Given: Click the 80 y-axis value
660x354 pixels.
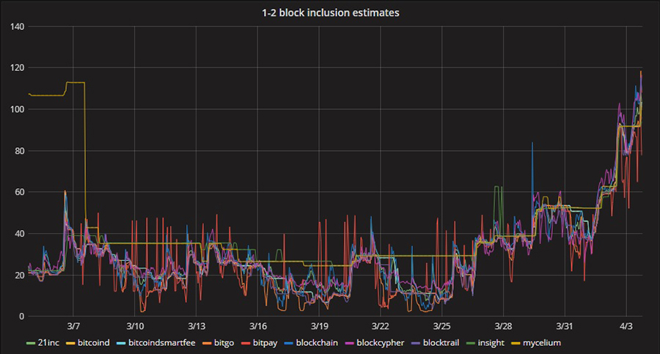Looking at the screenshot, I should pyautogui.click(x=20, y=151).
